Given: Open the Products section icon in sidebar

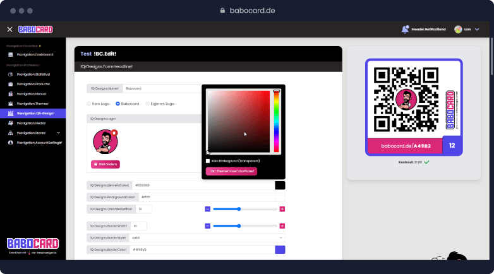Looking at the screenshot, I should [x=10, y=84].
